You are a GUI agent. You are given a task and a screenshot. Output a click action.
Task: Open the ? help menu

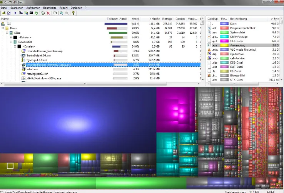[x=86, y=8]
